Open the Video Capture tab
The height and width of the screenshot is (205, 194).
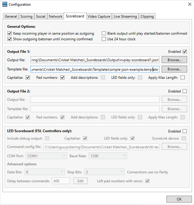[x=99, y=16]
